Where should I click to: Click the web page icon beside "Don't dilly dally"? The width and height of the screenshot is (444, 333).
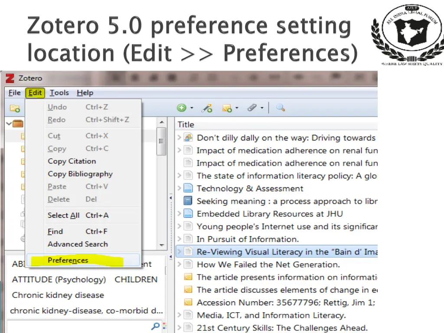point(188,137)
